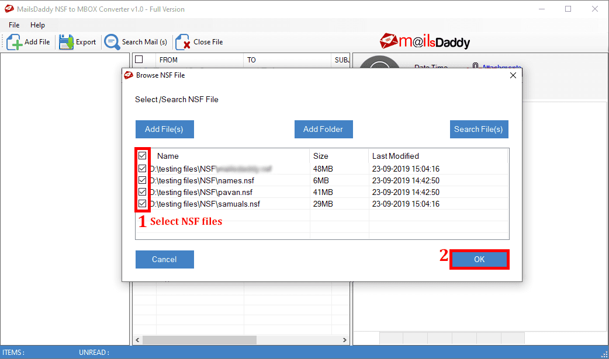Click the Search File(s) button
This screenshot has height=359, width=609.
click(x=479, y=129)
